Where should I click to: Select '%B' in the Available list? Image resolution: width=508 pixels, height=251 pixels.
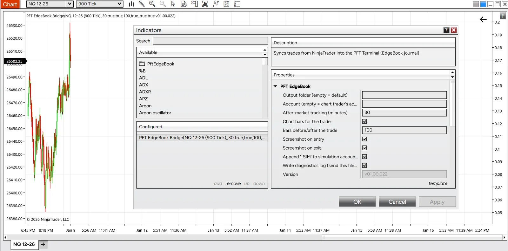[x=142, y=71]
